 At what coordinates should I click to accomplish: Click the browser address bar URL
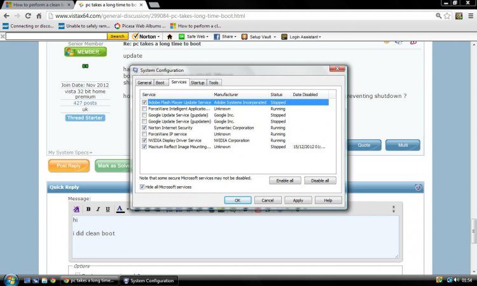click(x=150, y=16)
